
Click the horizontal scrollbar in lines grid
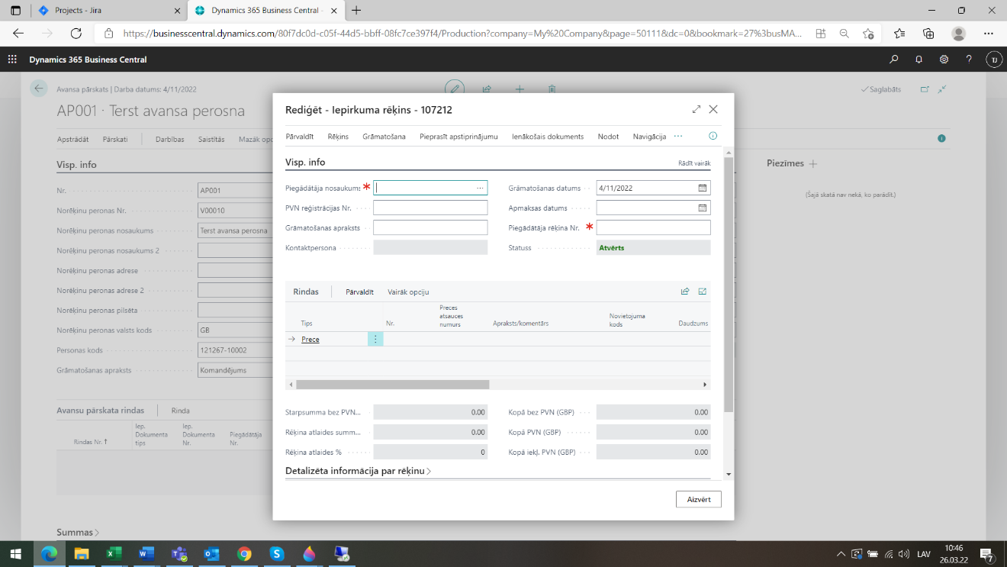[392, 385]
